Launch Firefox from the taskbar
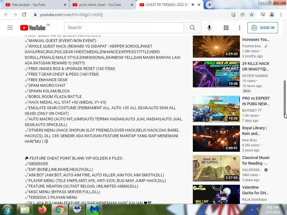287x215 pixels. tap(42, 209)
